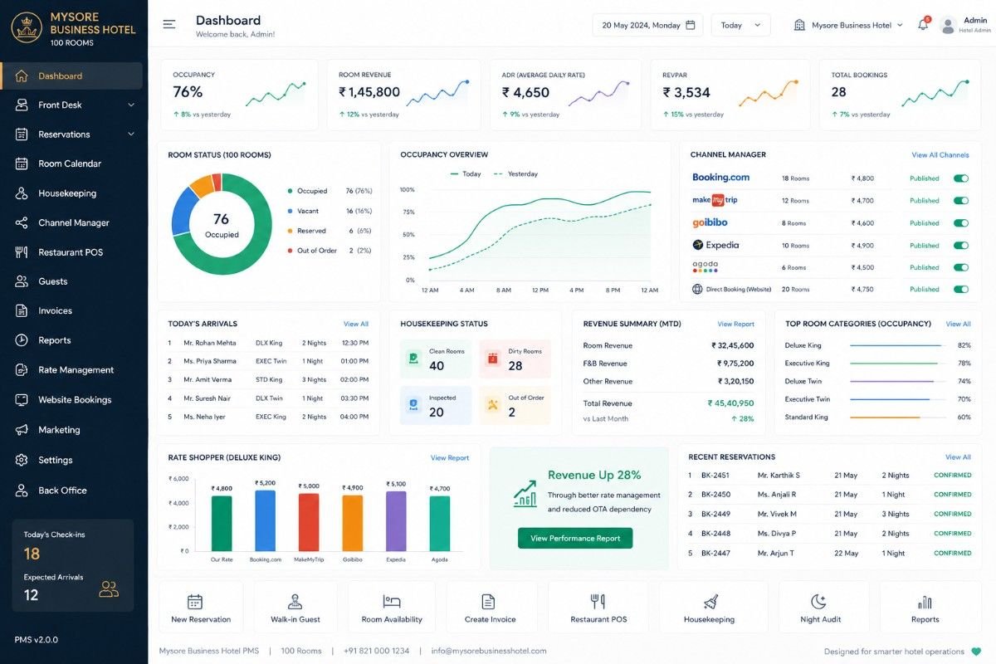The image size is (996, 664).
Task: Click View All in Recent Reservations
Action: (958, 457)
